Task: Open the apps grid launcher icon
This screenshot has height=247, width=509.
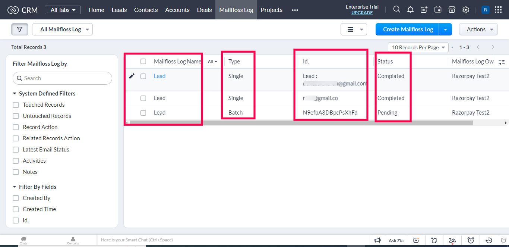Action: [498, 10]
